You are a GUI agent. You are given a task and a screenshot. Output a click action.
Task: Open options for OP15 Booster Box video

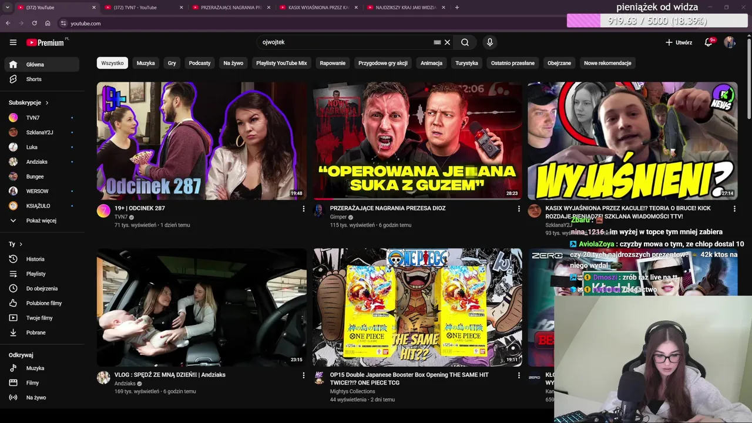click(519, 375)
